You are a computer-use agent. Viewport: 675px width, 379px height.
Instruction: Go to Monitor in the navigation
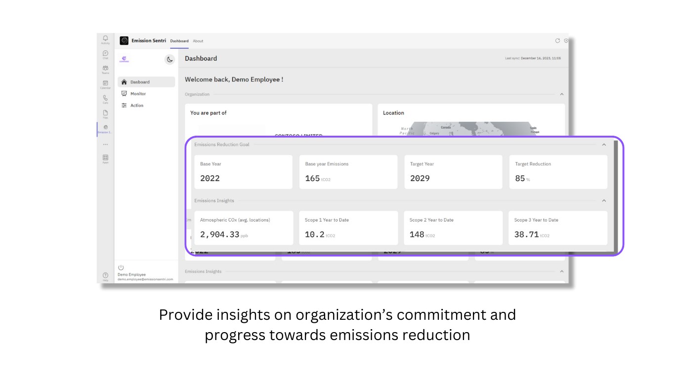138,94
